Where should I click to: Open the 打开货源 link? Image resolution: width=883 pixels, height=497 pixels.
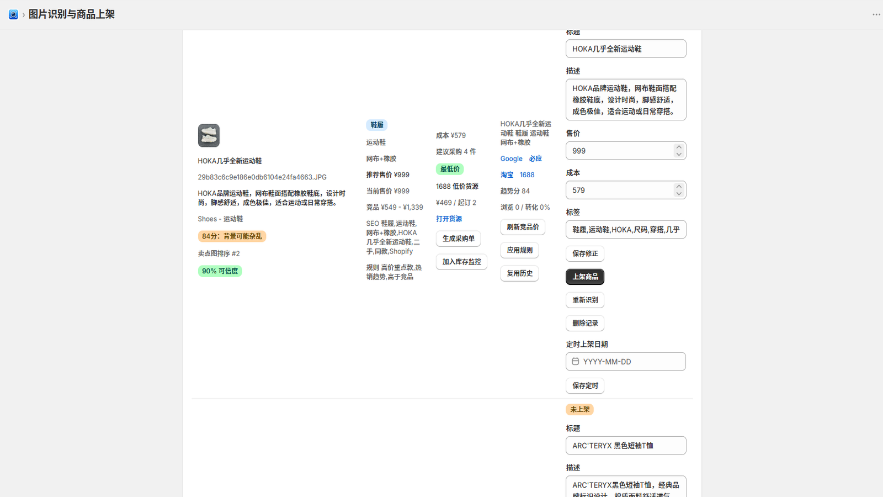[x=449, y=219]
